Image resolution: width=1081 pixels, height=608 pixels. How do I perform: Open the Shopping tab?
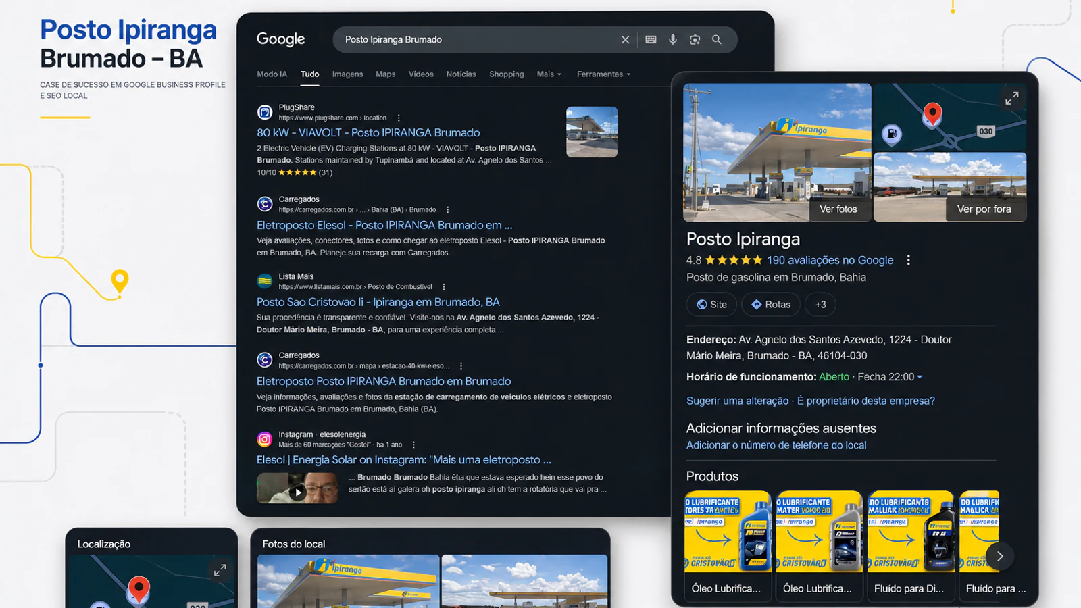(507, 74)
